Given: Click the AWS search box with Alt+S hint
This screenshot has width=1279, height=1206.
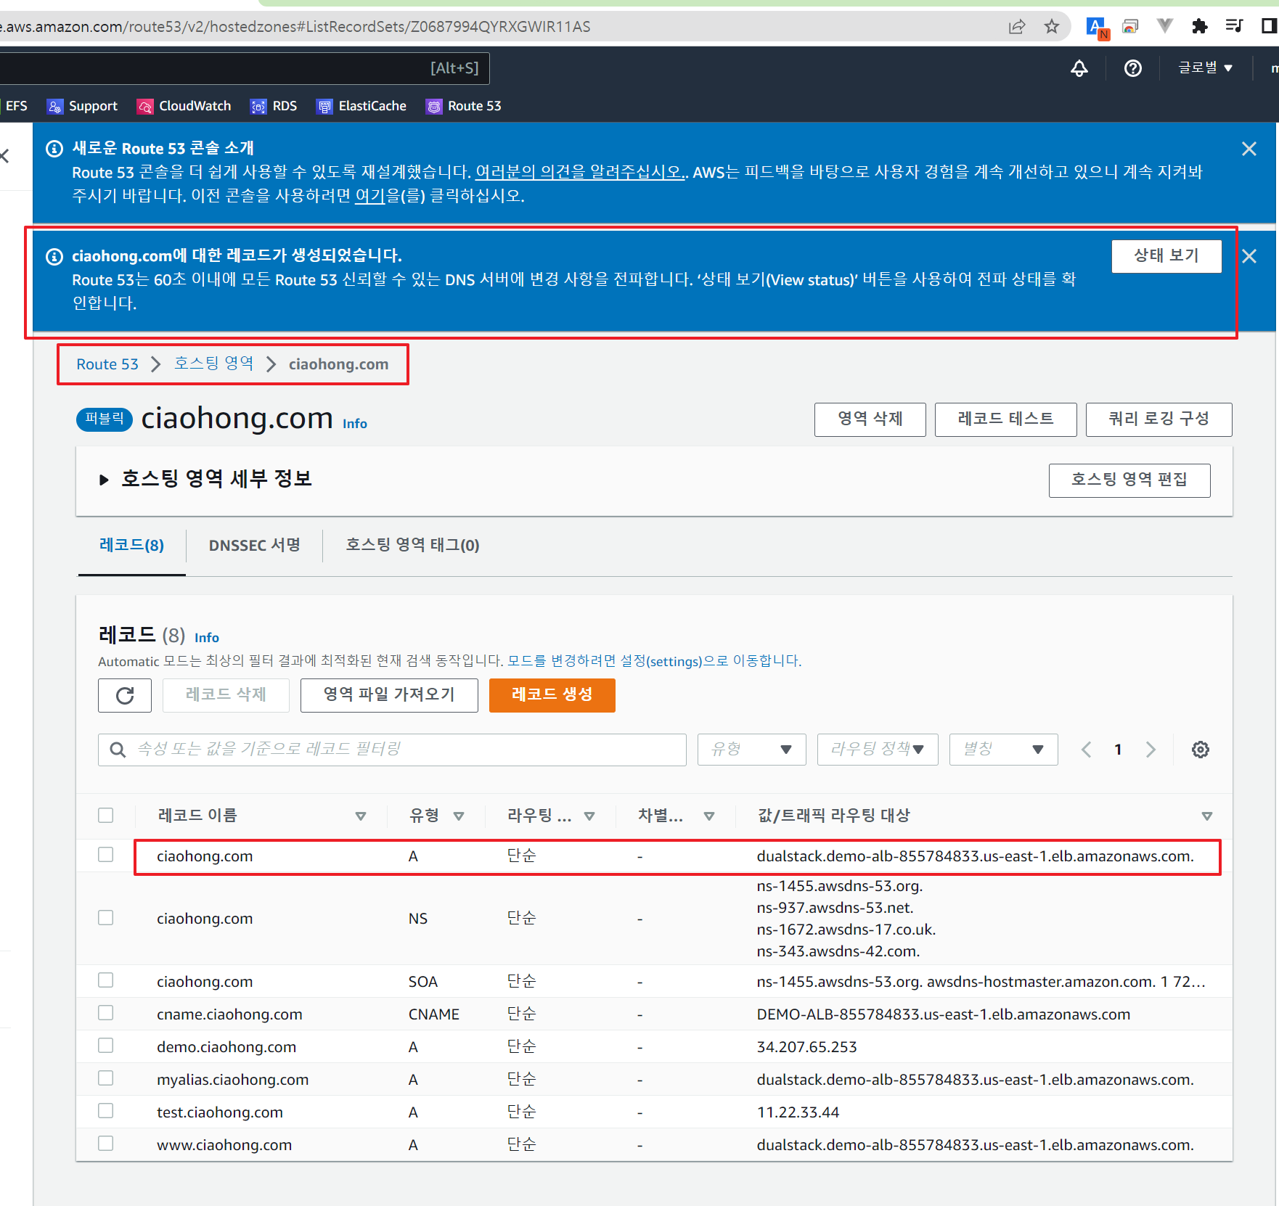Looking at the screenshot, I should click(x=245, y=68).
